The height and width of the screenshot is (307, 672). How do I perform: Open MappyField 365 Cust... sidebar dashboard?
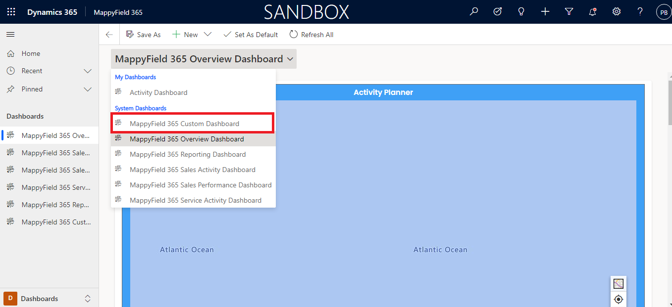tap(50, 222)
